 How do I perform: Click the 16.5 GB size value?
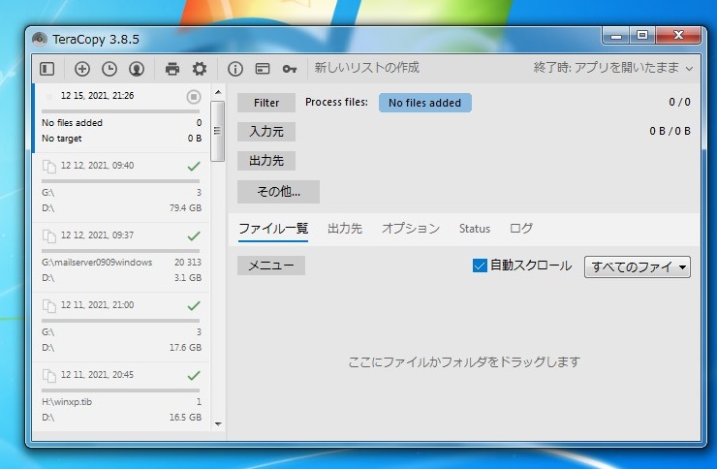tap(185, 418)
